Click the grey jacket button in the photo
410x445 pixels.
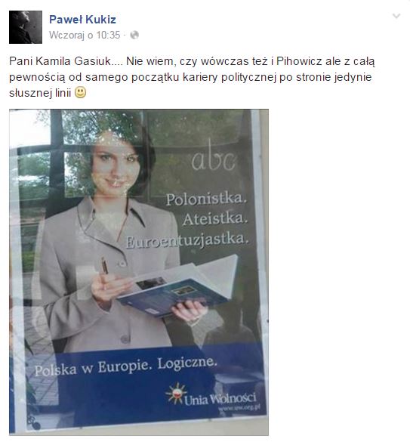click(x=125, y=338)
